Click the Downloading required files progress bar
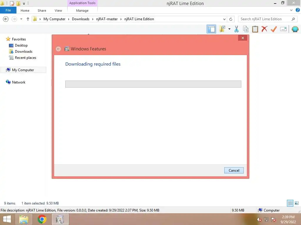301x225 pixels. pyautogui.click(x=153, y=84)
